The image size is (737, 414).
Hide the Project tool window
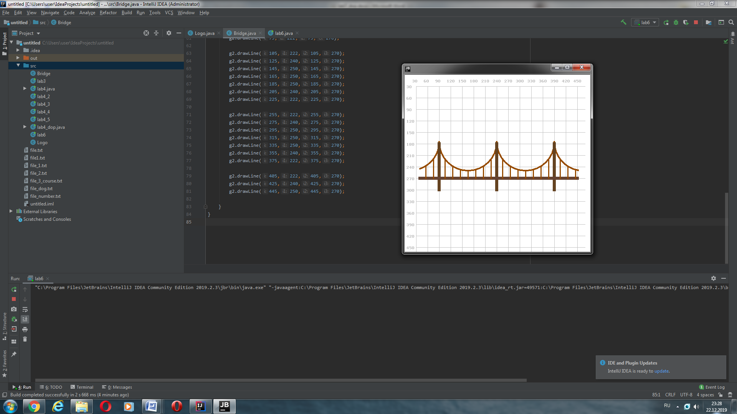coord(179,33)
